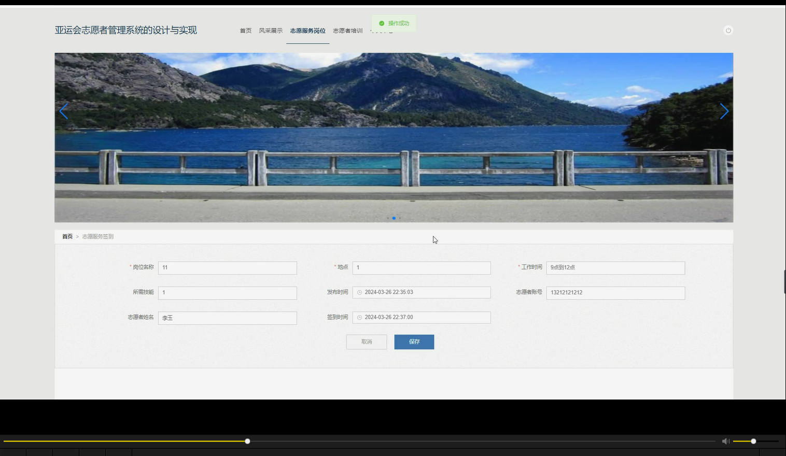Click the 志愿服务签到 breadcrumb text
The width and height of the screenshot is (786, 456).
click(97, 236)
